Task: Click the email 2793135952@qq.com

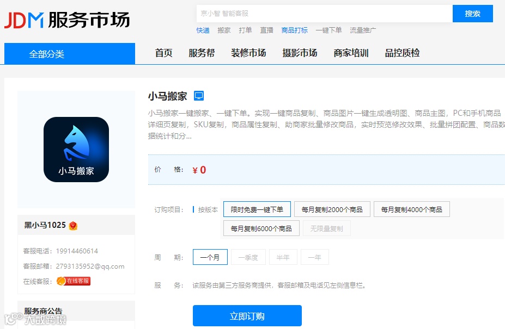Action: click(x=90, y=266)
